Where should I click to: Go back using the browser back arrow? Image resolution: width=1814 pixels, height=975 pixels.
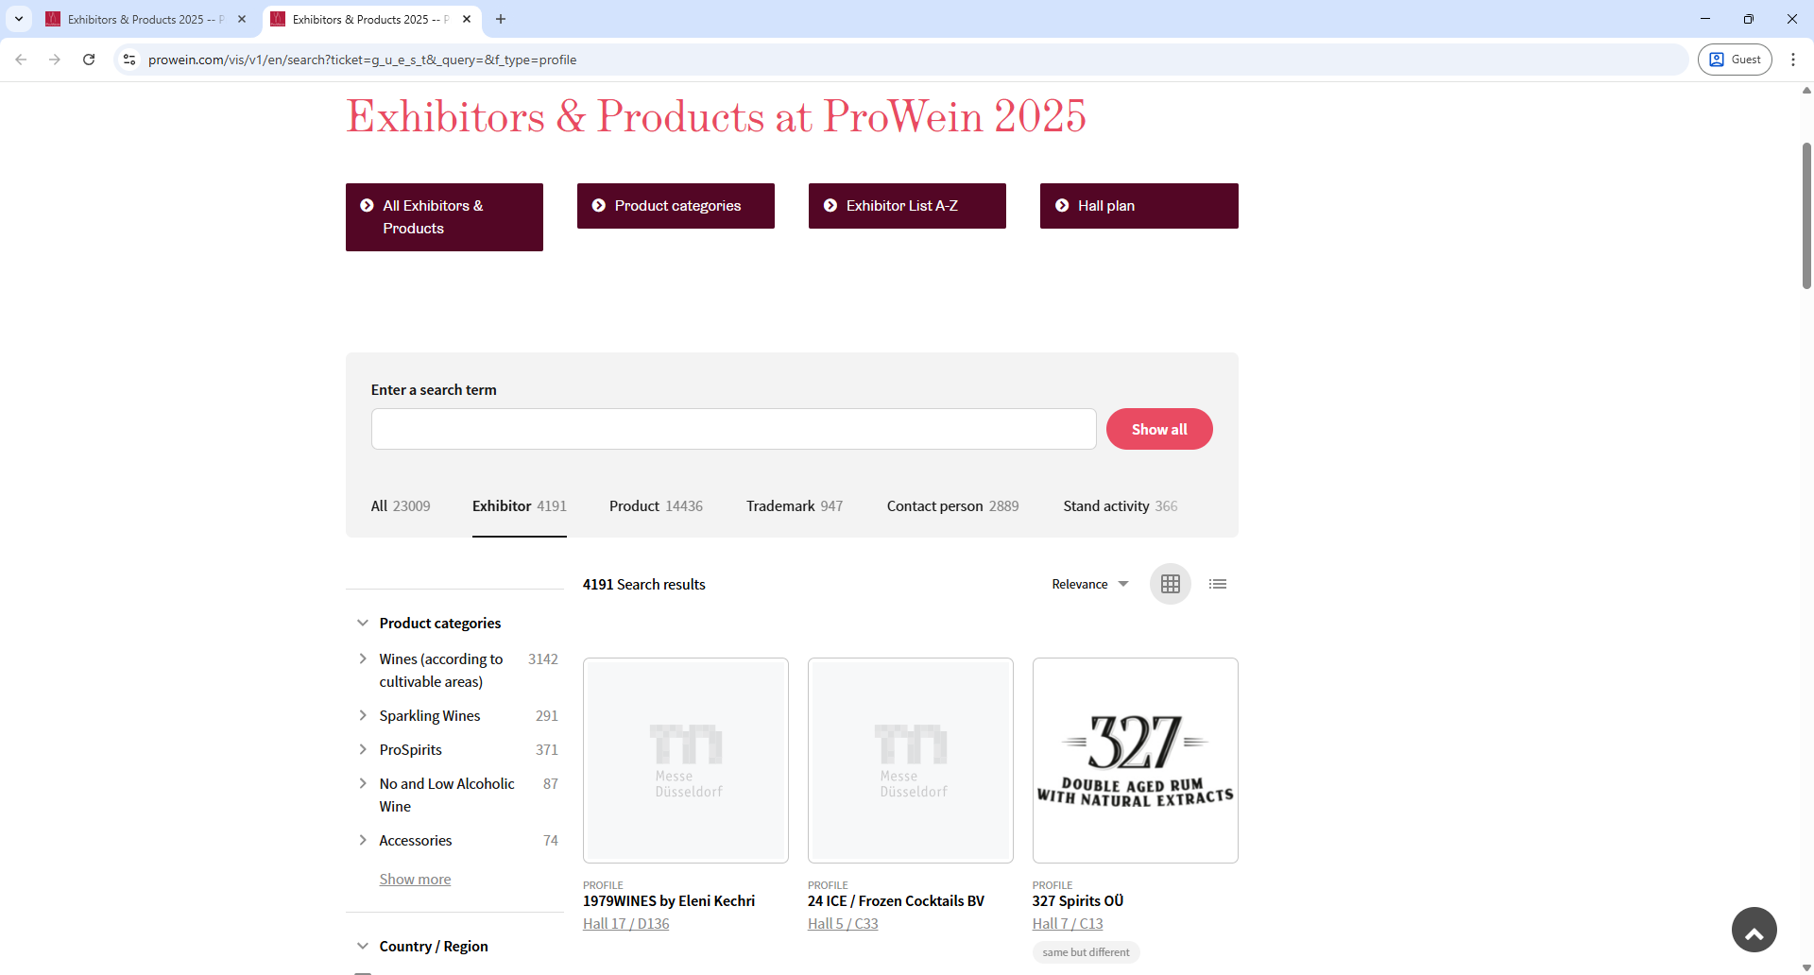point(21,59)
